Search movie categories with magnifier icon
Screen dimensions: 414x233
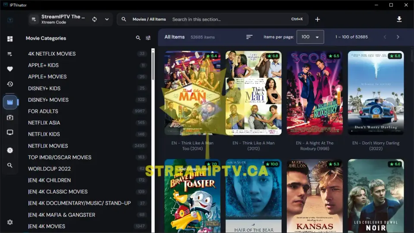coord(138,38)
